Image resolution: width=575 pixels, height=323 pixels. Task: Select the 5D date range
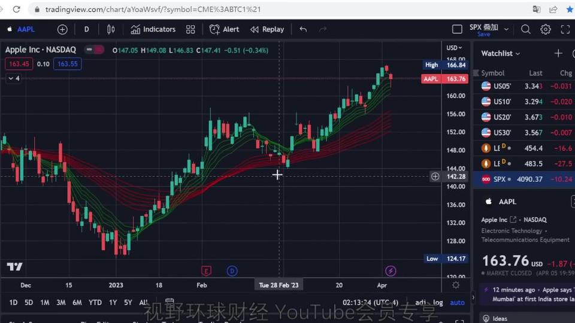click(29, 303)
